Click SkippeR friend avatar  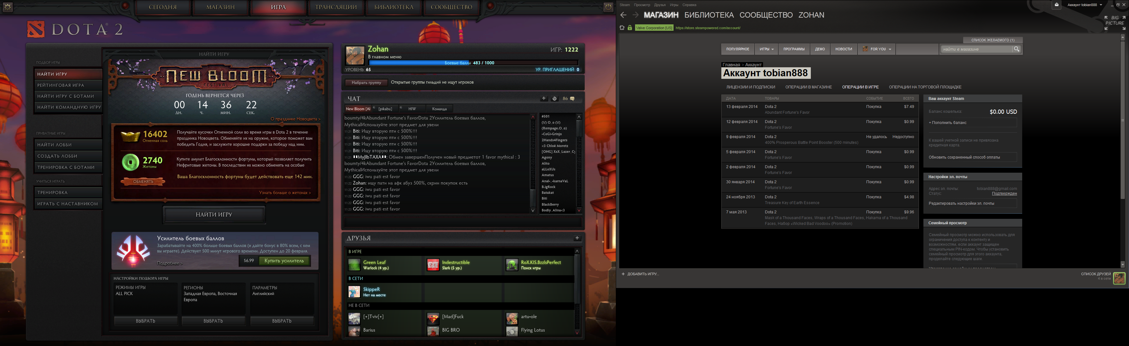[354, 292]
